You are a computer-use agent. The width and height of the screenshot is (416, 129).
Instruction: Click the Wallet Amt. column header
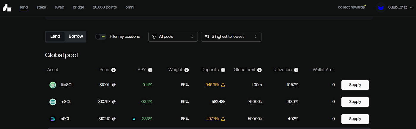[x=324, y=70]
